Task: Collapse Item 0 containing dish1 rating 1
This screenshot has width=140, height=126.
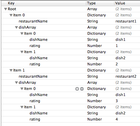Action: [x=22, y=34]
